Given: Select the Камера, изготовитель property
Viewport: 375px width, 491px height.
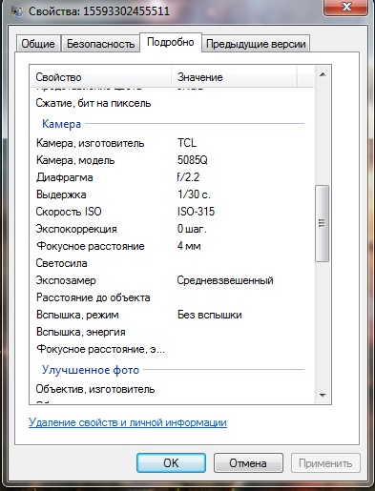Looking at the screenshot, I should coord(90,143).
